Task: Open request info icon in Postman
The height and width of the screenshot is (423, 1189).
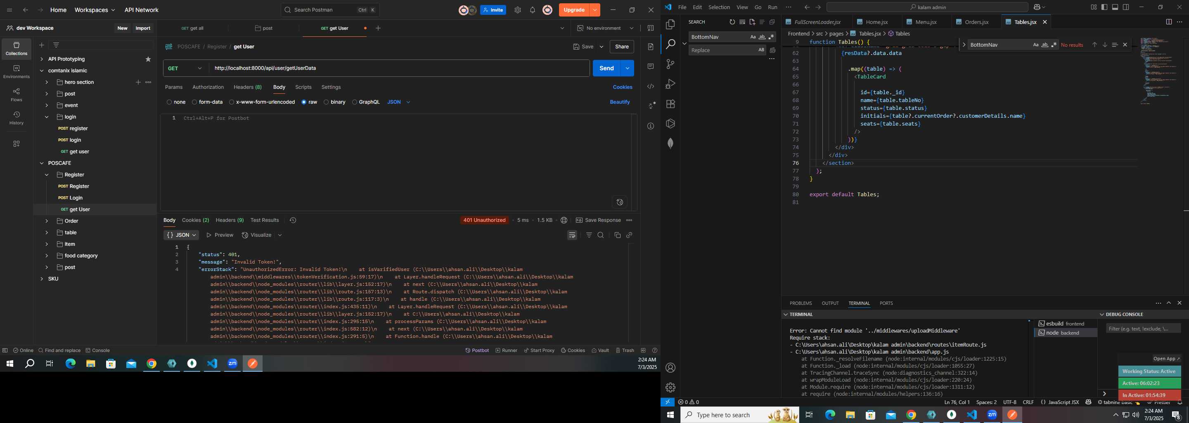Action: (651, 126)
